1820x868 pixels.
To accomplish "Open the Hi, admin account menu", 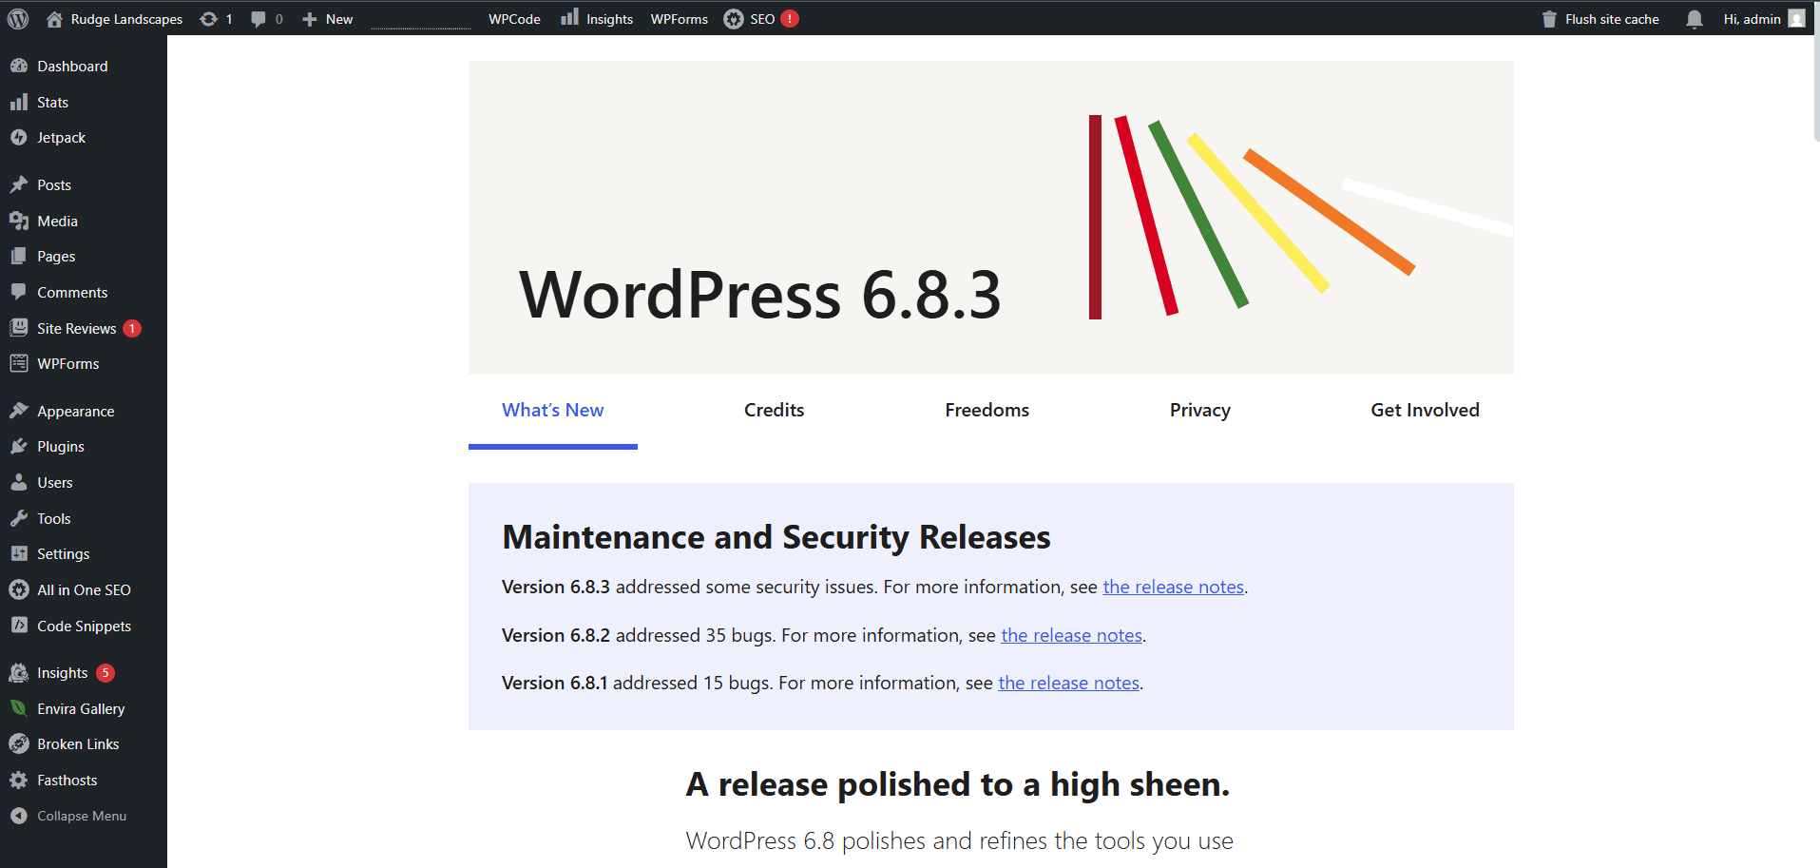I will [1762, 19].
